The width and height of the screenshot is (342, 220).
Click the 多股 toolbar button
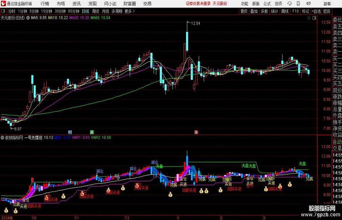pos(264,11)
